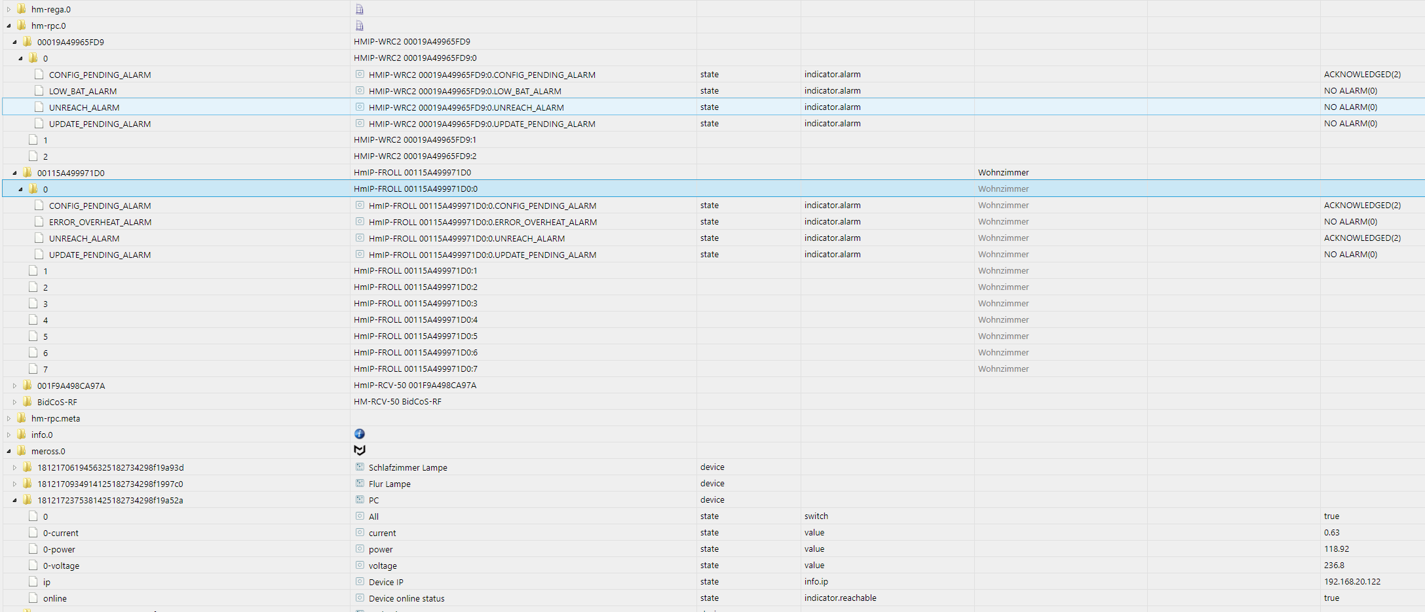Expand the Flur Lampe device node
The height and width of the screenshot is (612, 1425).
(x=15, y=484)
